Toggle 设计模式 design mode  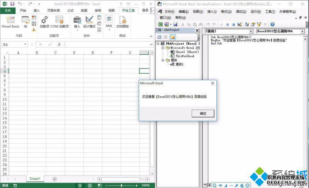(89, 22)
